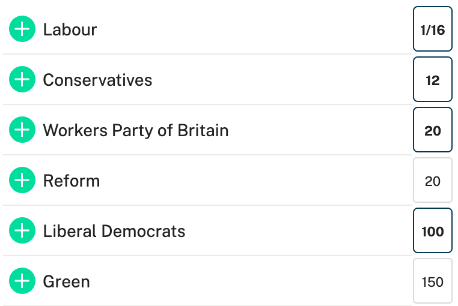Screen dimensions: 458x306
Task: Choose Workers Party of Britain odds of 20
Action: 432,130
